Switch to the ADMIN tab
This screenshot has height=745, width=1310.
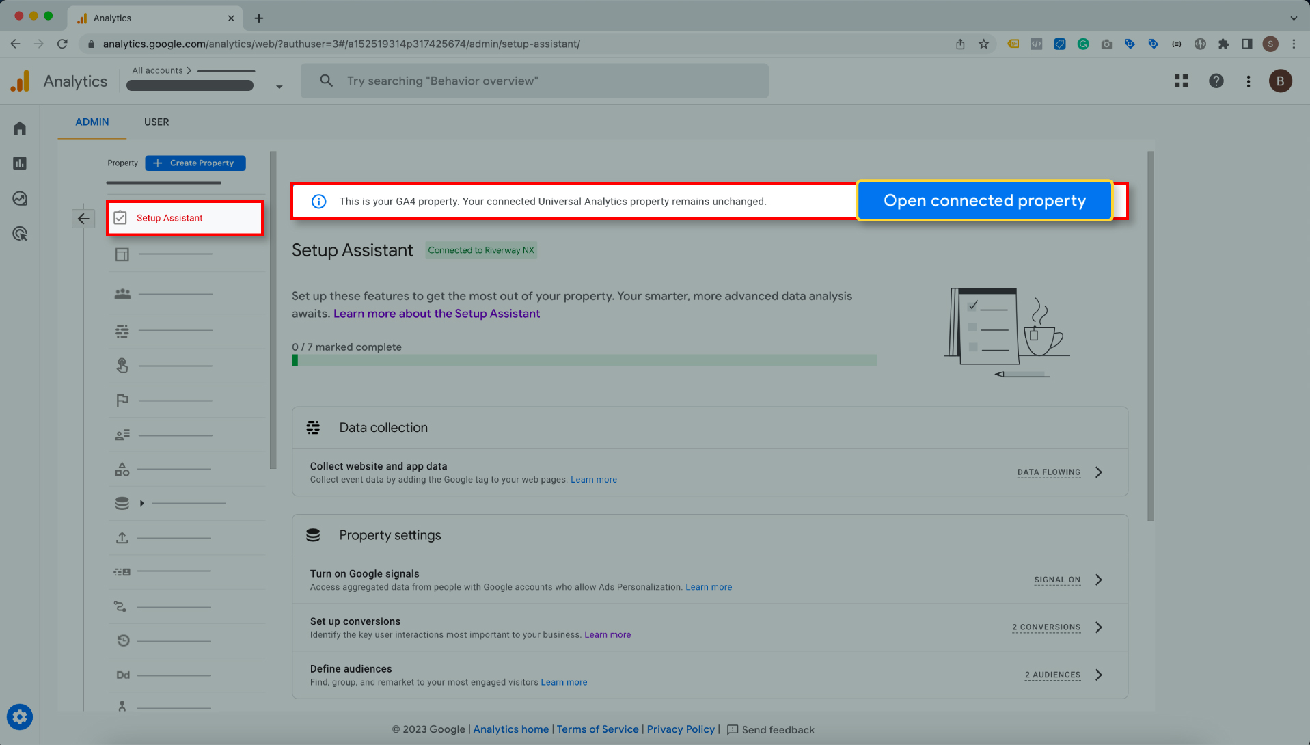click(x=92, y=122)
